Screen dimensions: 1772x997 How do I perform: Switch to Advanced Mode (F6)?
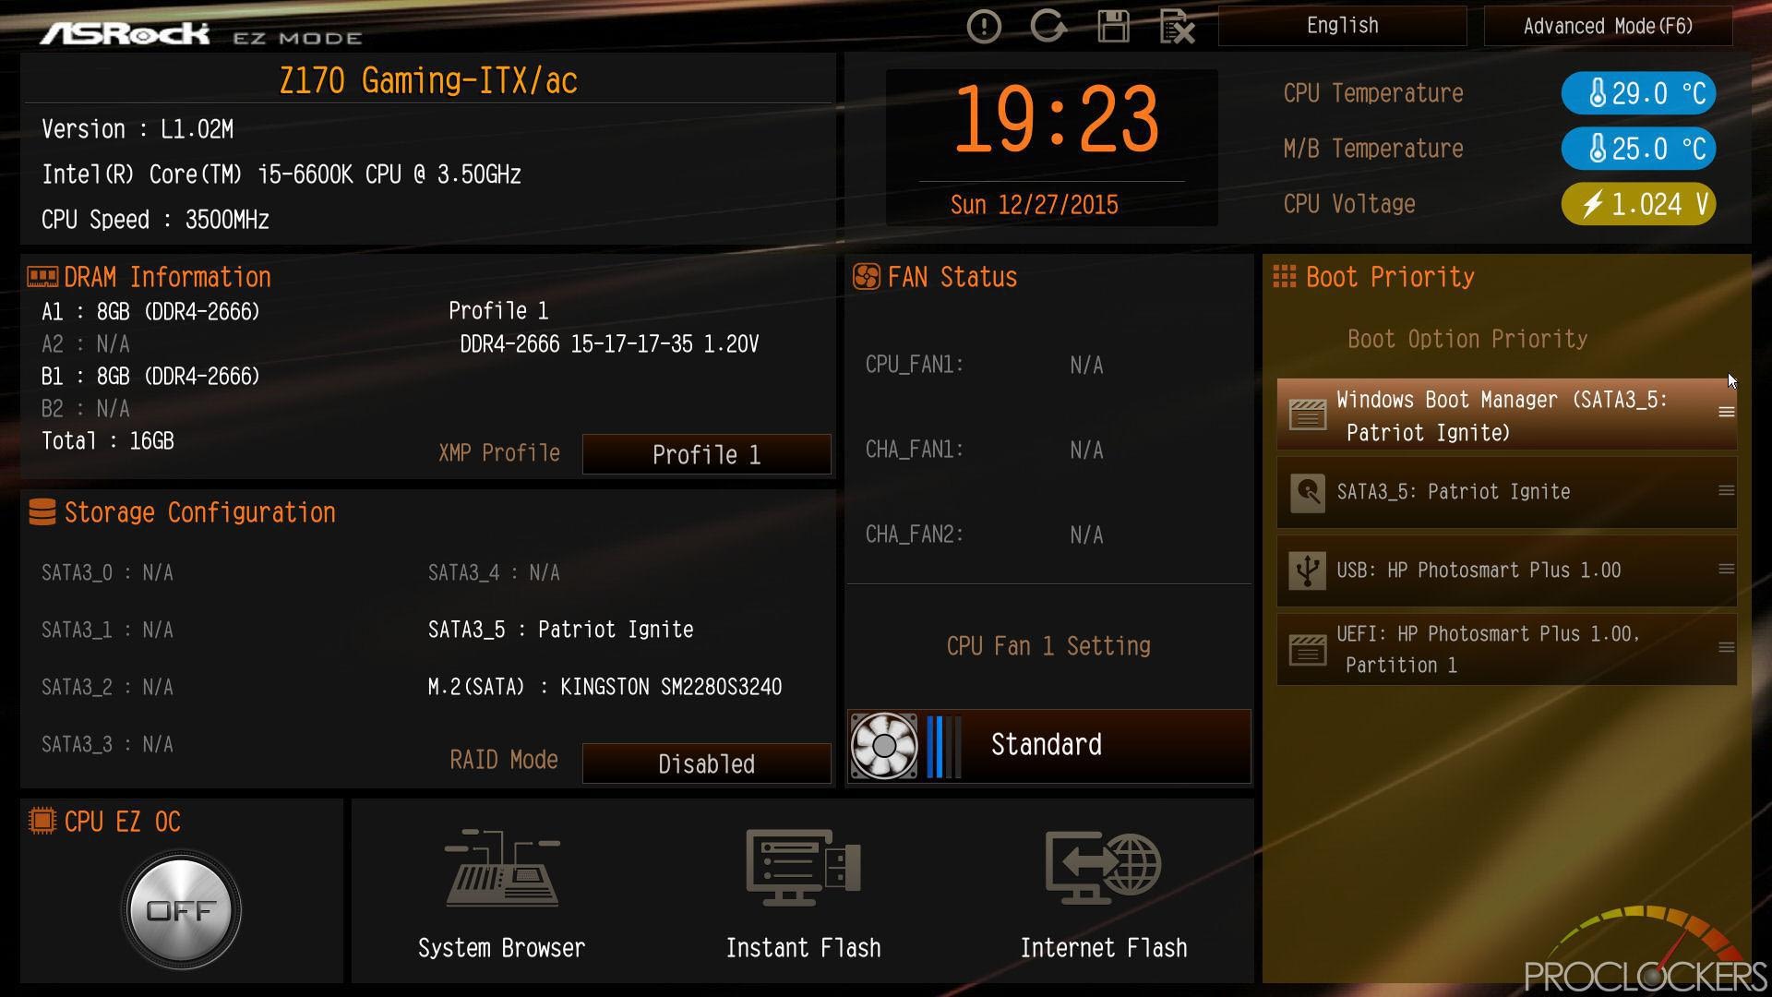[1608, 26]
